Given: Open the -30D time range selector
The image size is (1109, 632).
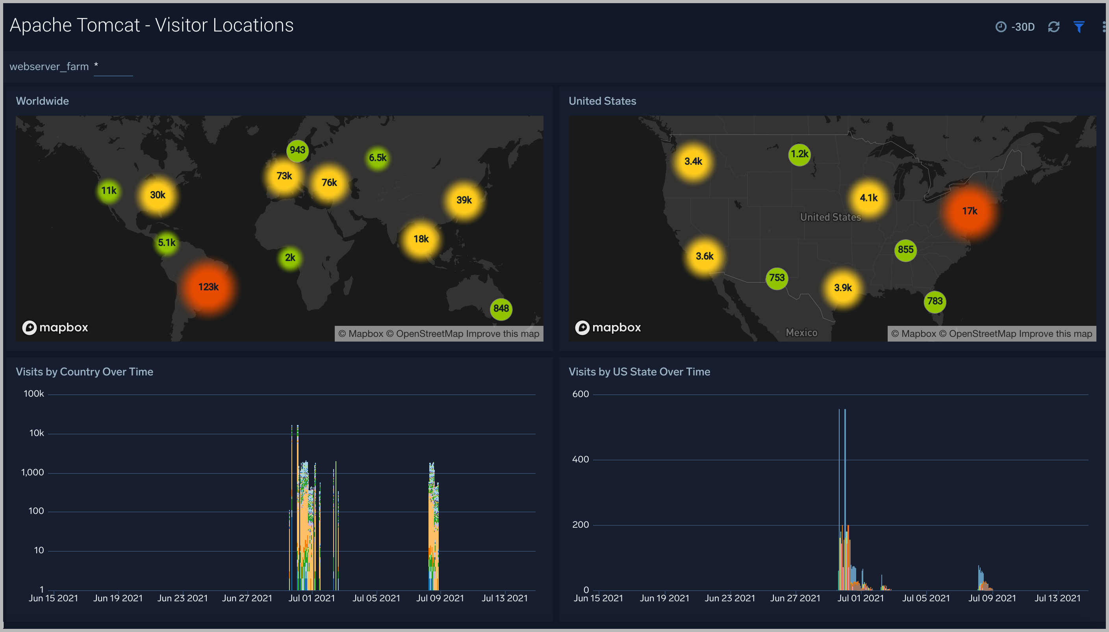Looking at the screenshot, I should (1015, 27).
